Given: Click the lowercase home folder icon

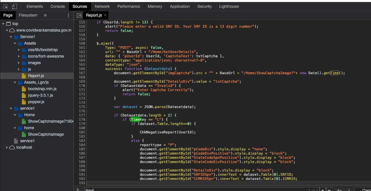Looking at the screenshot, I should (20, 128).
